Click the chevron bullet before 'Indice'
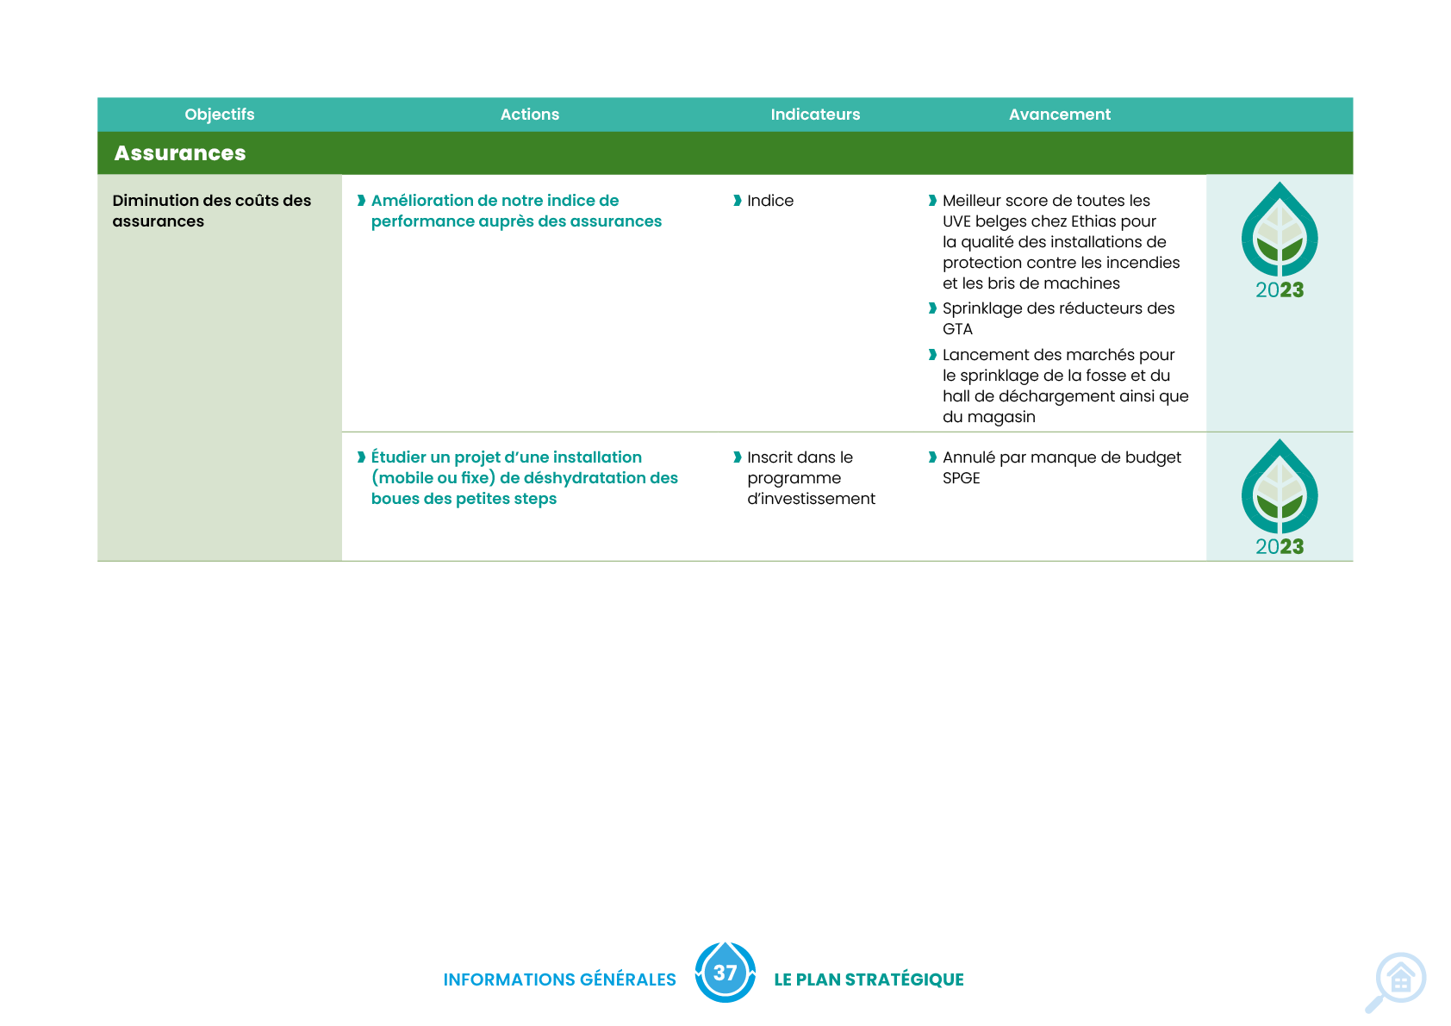 (738, 201)
